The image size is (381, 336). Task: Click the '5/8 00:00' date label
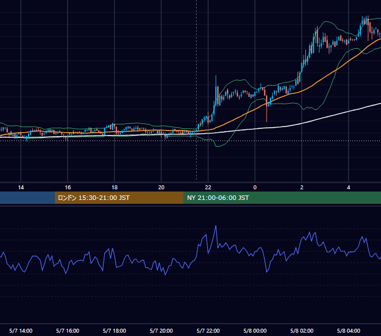[x=255, y=330]
